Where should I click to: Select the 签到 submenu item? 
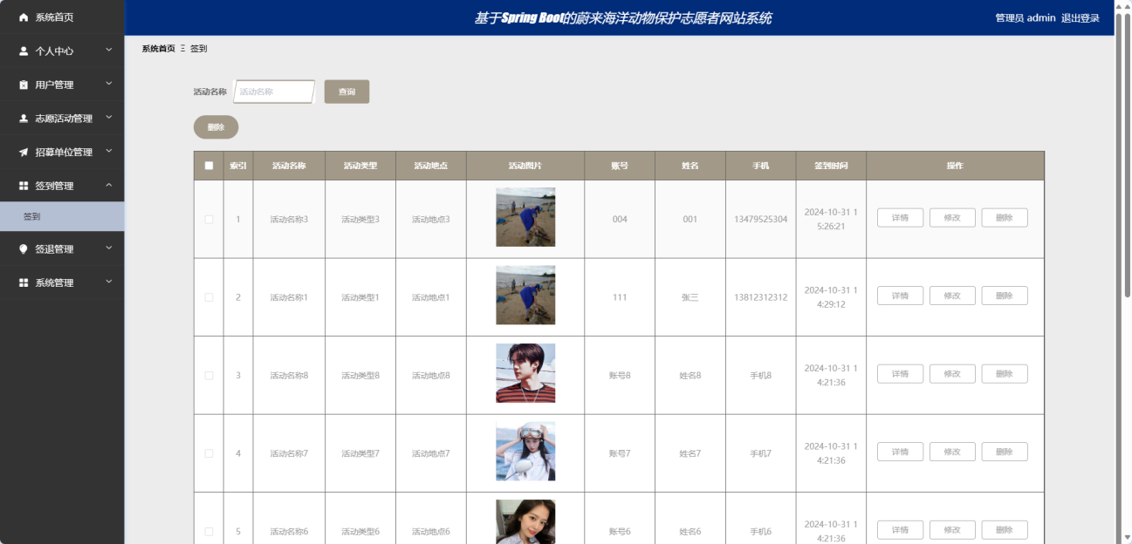click(x=62, y=217)
